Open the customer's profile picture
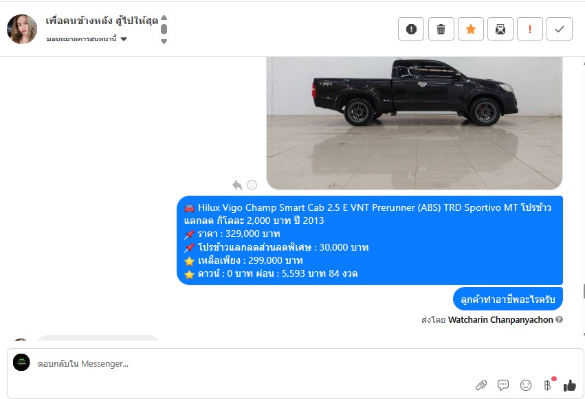 click(x=21, y=29)
